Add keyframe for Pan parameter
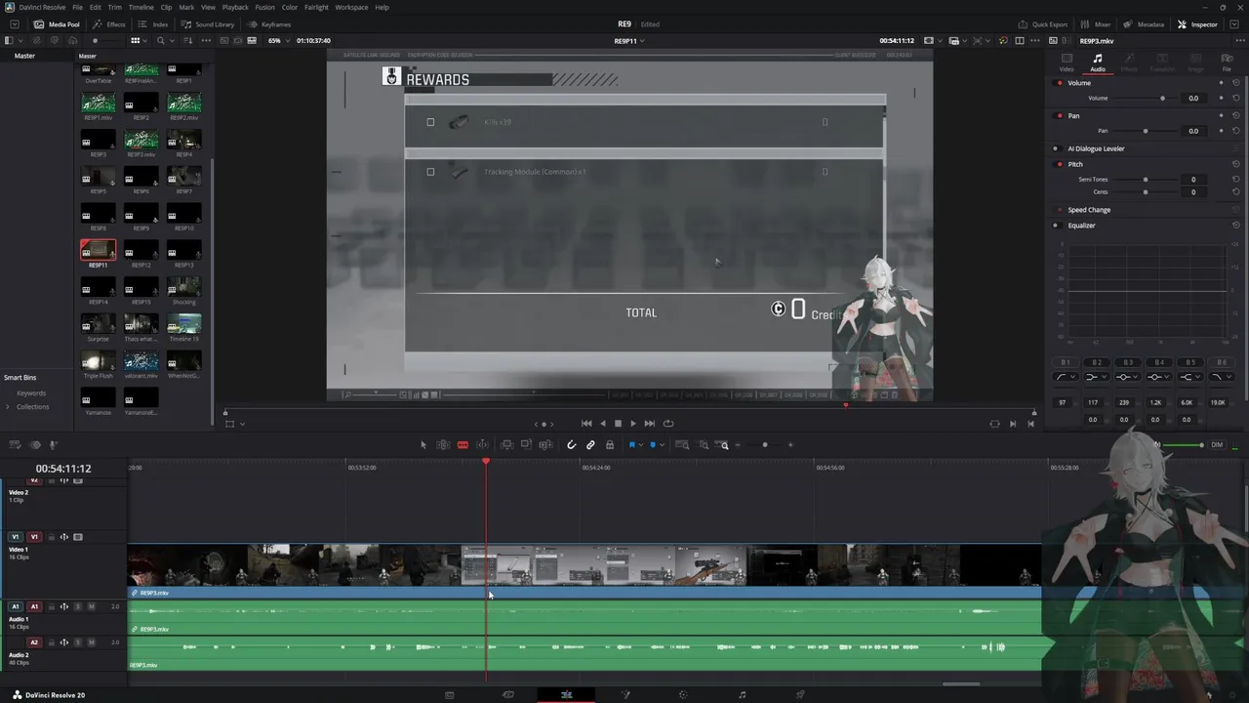This screenshot has width=1249, height=703. [1221, 130]
